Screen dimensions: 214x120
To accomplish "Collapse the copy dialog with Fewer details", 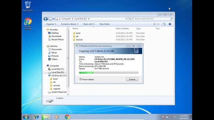I will (x=87, y=79).
